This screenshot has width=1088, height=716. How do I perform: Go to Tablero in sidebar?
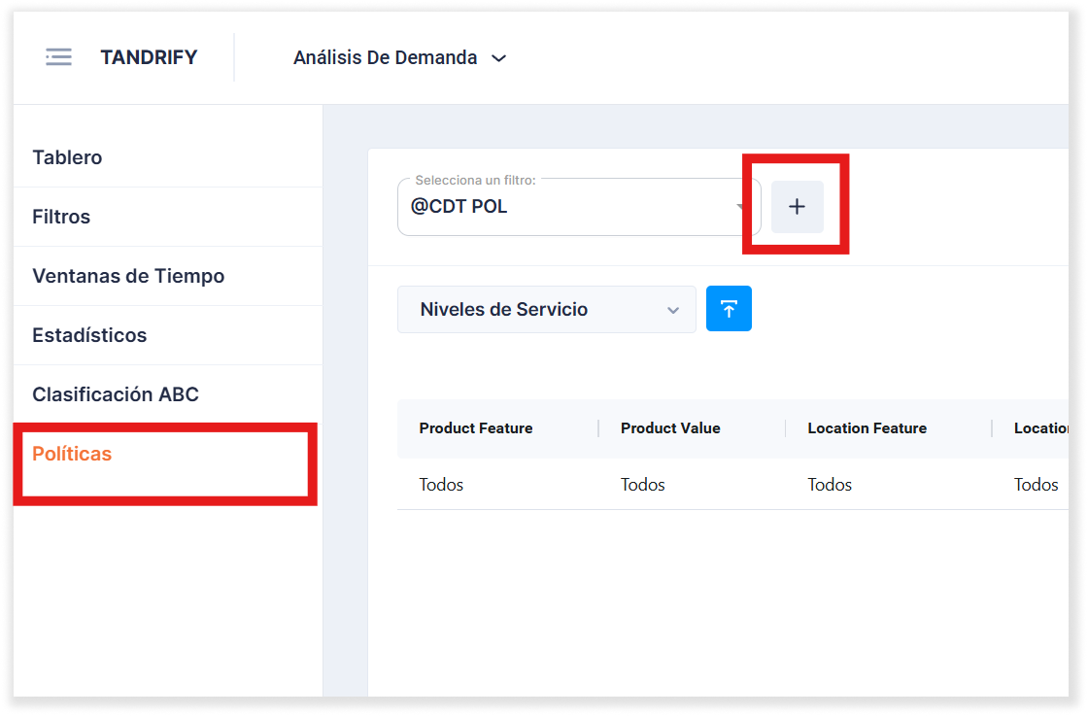67,157
